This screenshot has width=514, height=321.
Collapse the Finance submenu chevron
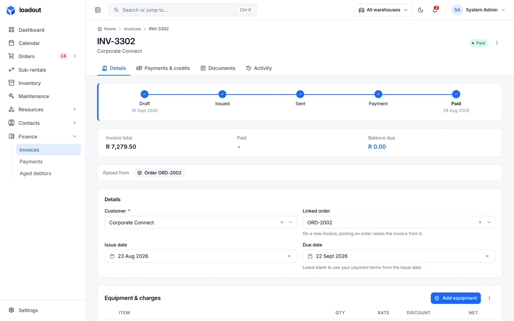coord(75,136)
